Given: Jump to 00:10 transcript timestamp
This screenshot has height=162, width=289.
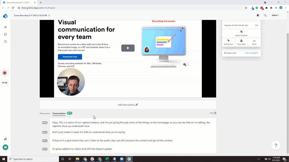Looking at the screenshot, I should point(45,132).
